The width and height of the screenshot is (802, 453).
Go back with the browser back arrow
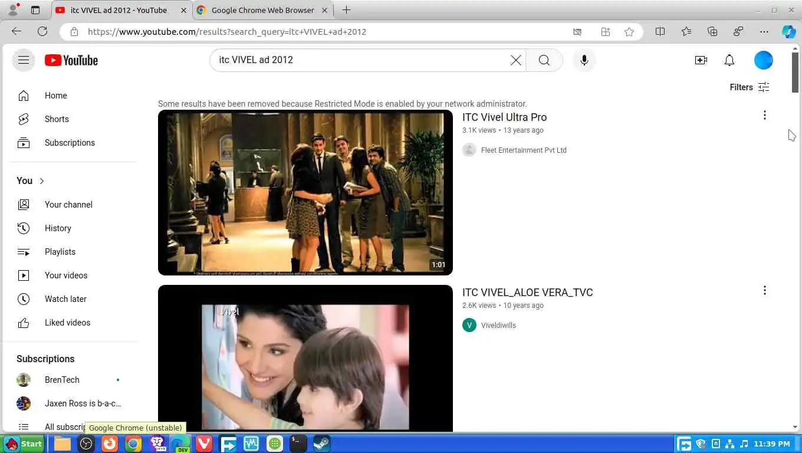[x=17, y=31]
